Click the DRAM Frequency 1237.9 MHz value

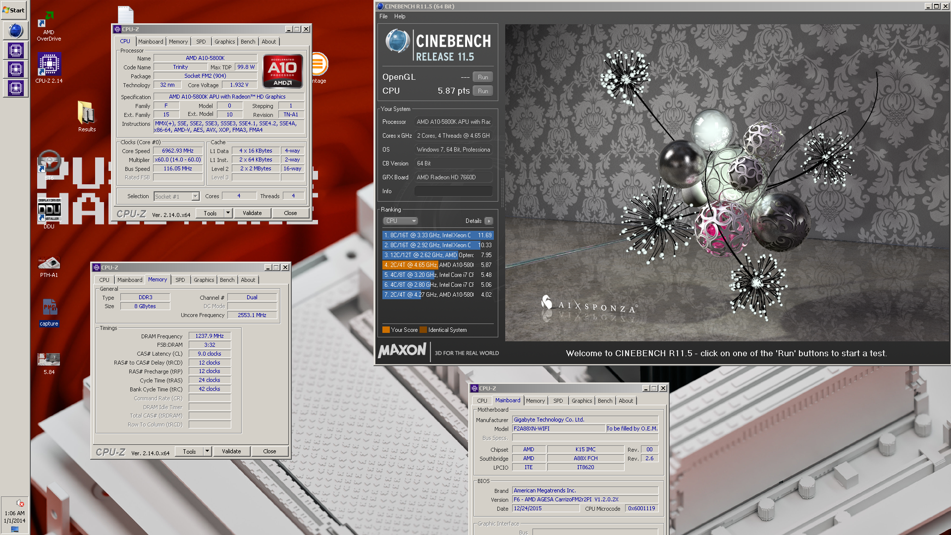point(210,336)
